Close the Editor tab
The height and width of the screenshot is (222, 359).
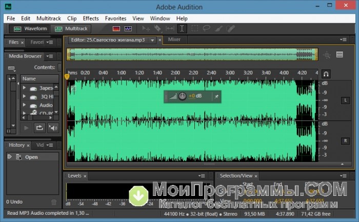point(160,41)
